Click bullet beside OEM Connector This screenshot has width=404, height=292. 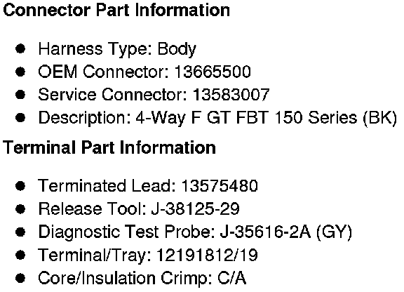point(20,72)
